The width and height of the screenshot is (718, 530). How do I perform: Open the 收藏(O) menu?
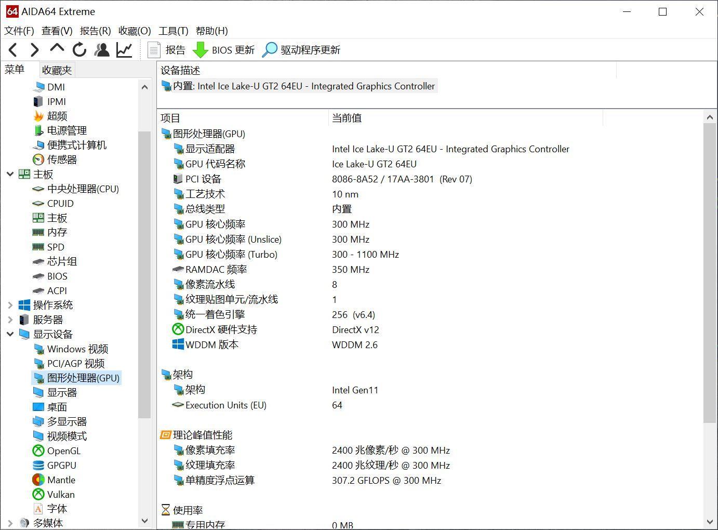[x=135, y=31]
